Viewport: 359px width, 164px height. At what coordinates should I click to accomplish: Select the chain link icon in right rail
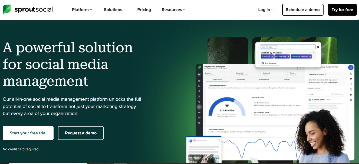tap(351, 84)
